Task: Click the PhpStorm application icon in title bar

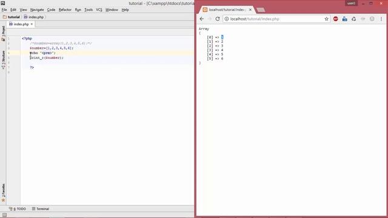Action: [x=2, y=3]
